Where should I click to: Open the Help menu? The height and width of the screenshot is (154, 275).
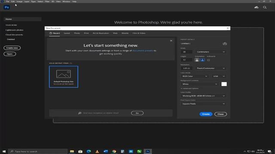[74, 1]
